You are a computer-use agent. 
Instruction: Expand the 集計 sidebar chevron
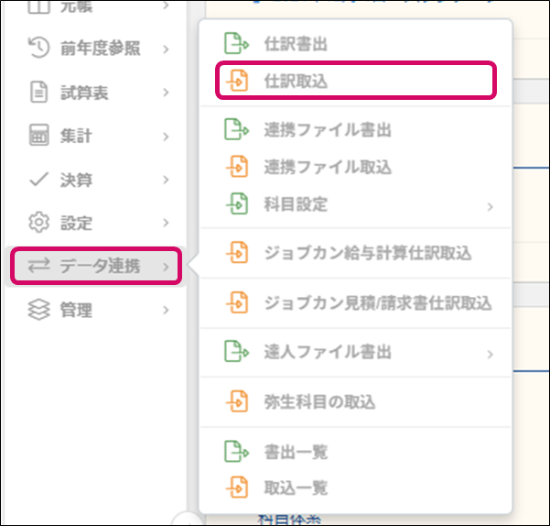click(166, 136)
